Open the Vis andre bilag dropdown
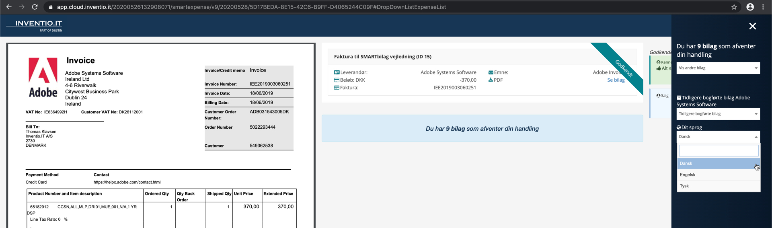772x228 pixels. coord(718,68)
